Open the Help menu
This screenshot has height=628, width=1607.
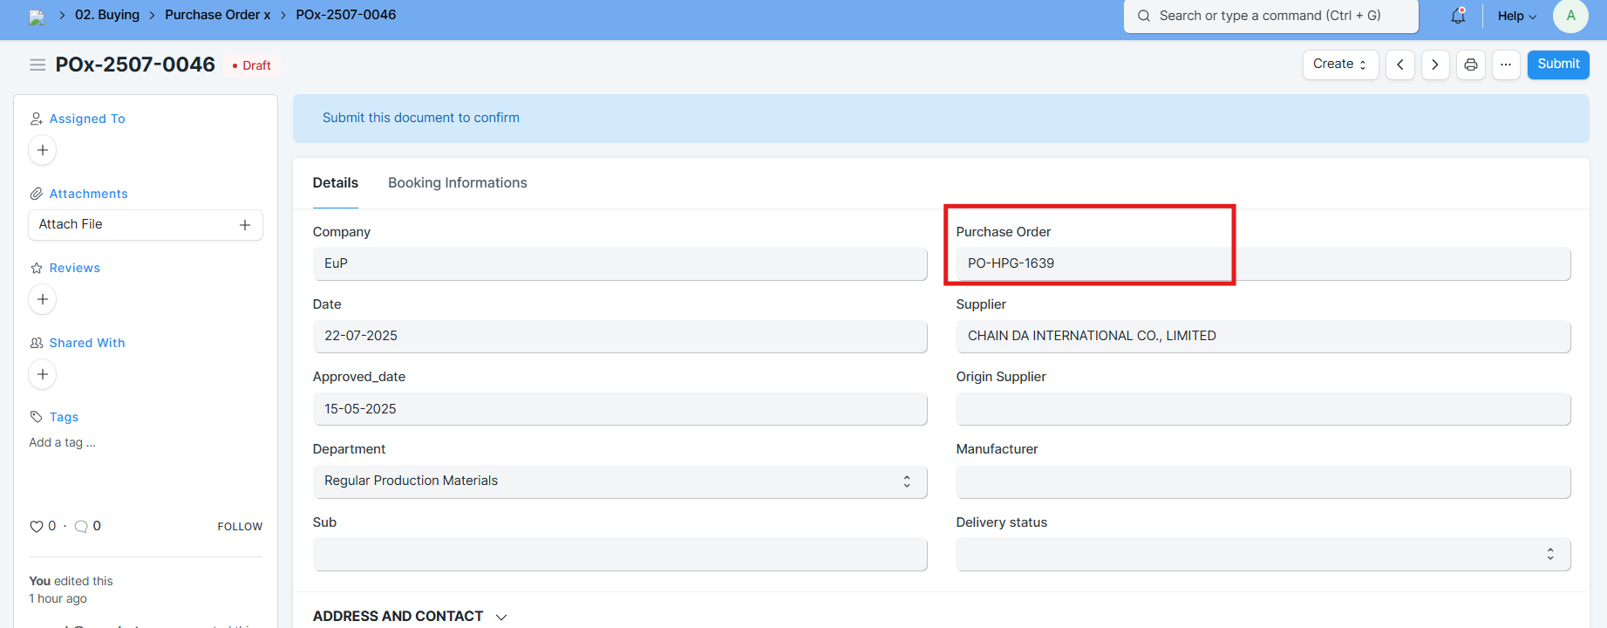click(1516, 16)
